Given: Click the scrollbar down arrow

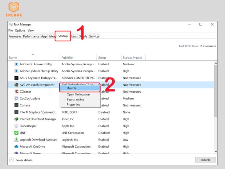Looking at the screenshot, I should [x=215, y=152].
